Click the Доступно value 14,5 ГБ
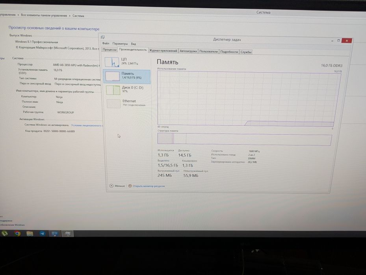The image size is (366, 275). pyautogui.click(x=185, y=155)
